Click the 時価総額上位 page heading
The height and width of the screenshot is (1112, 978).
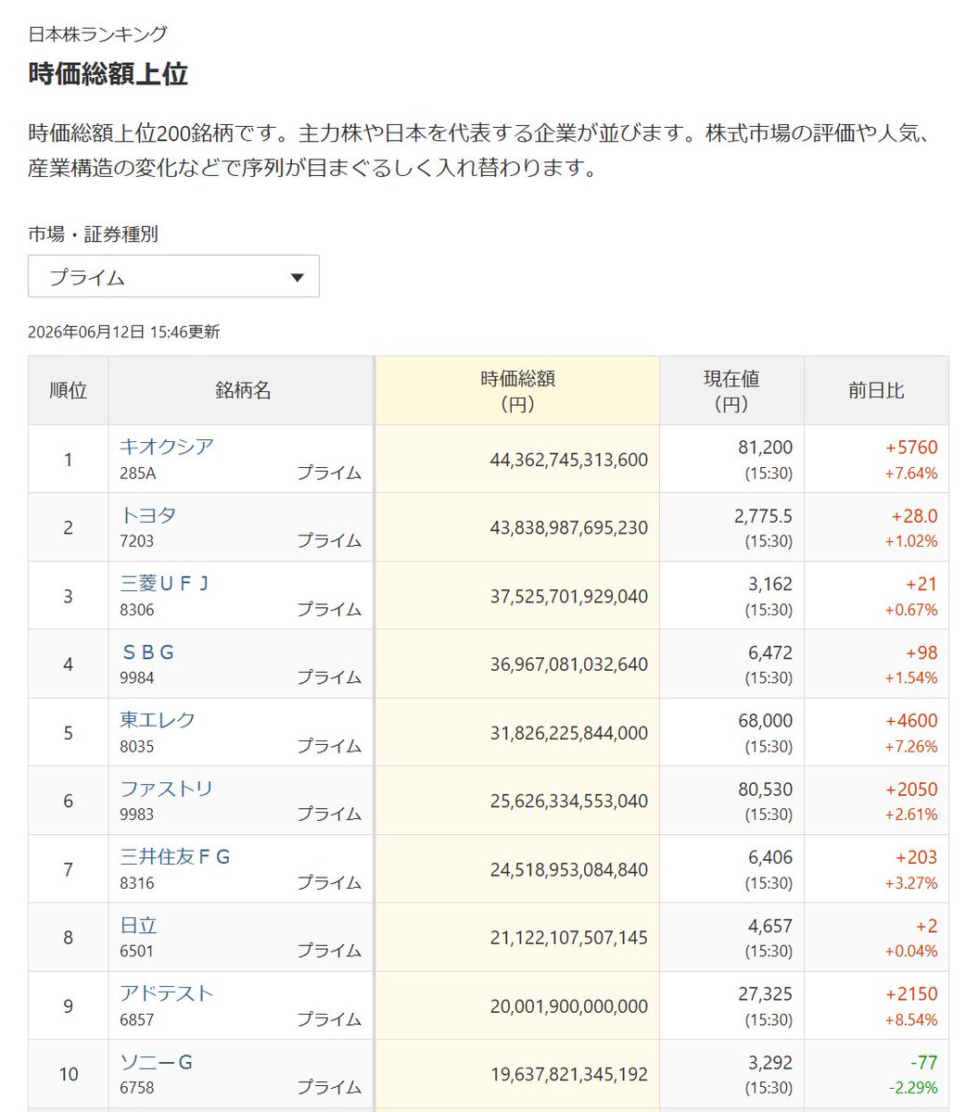tap(108, 74)
